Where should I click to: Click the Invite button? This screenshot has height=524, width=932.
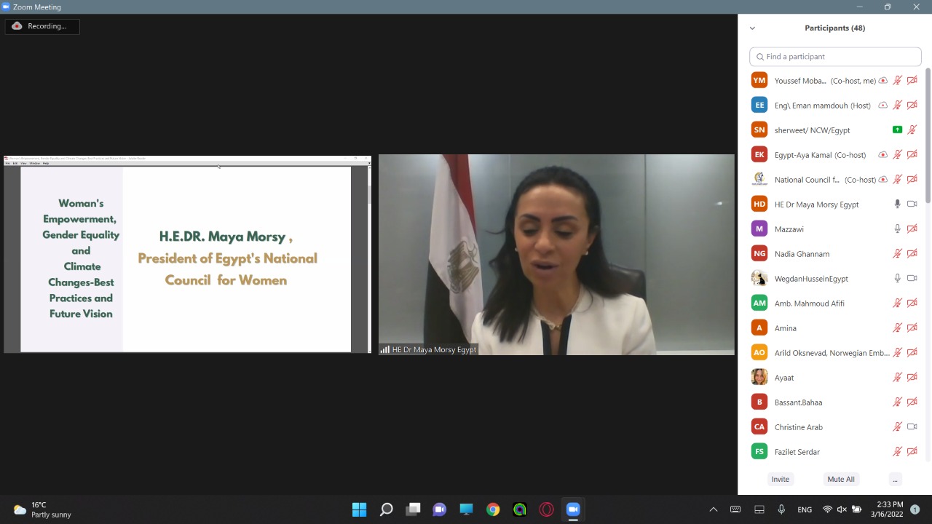(780, 479)
